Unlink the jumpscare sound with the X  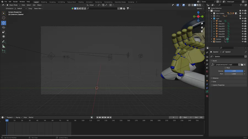point(245,65)
